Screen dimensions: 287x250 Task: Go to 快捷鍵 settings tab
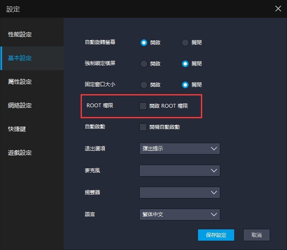click(x=17, y=129)
